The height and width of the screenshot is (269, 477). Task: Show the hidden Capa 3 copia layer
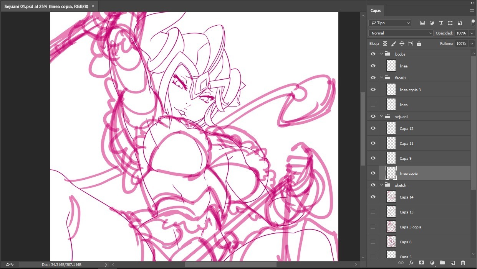click(373, 227)
